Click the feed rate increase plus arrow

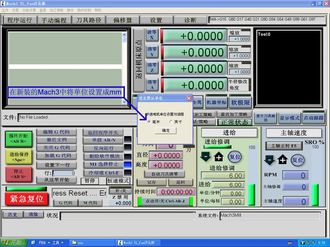point(219,157)
